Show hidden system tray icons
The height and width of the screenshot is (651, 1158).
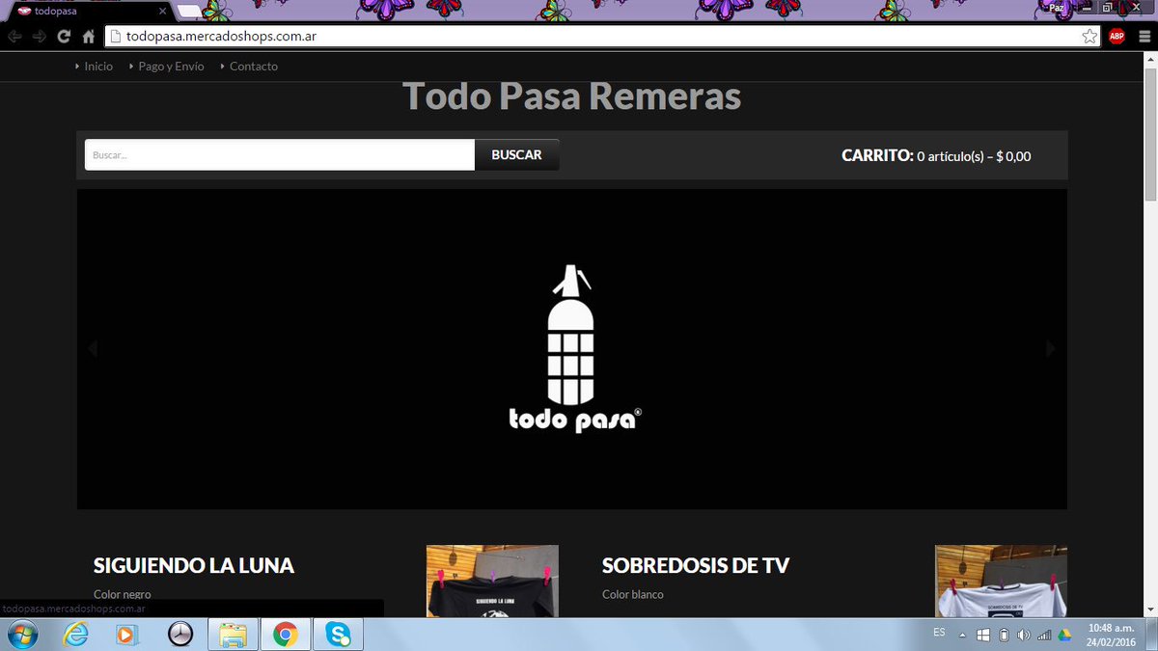pyautogui.click(x=961, y=635)
